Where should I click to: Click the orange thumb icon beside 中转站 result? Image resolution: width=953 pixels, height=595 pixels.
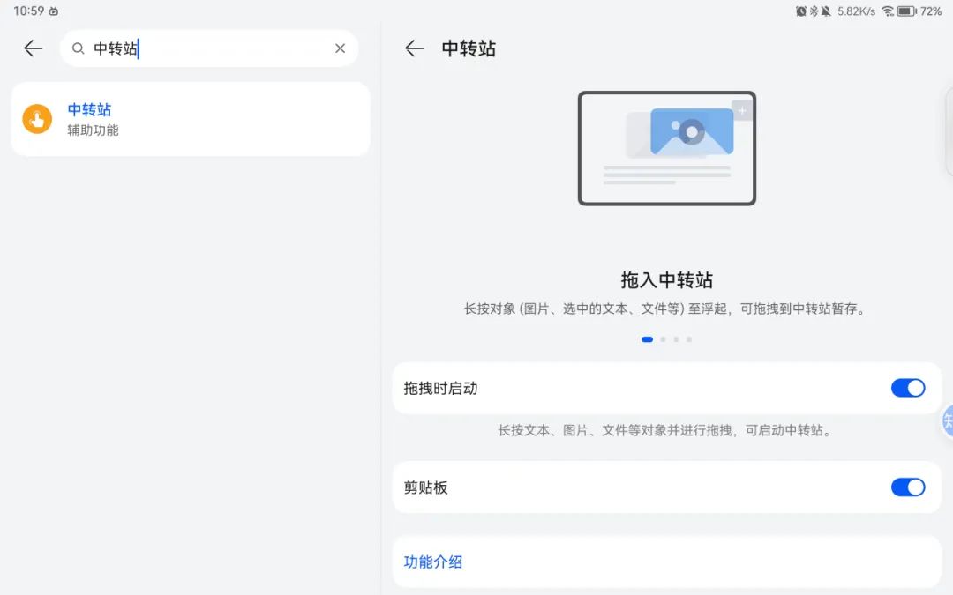[x=36, y=118]
